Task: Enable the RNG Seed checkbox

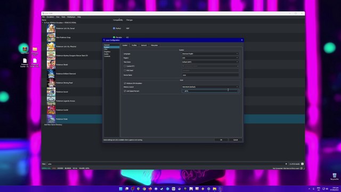Action: [125, 70]
